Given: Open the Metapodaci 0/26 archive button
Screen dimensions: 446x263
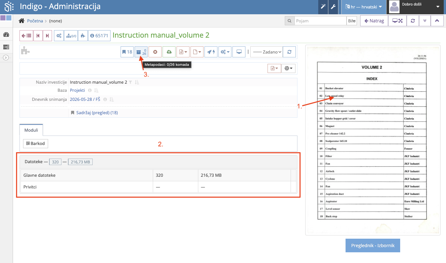Looking at the screenshot, I should [141, 52].
